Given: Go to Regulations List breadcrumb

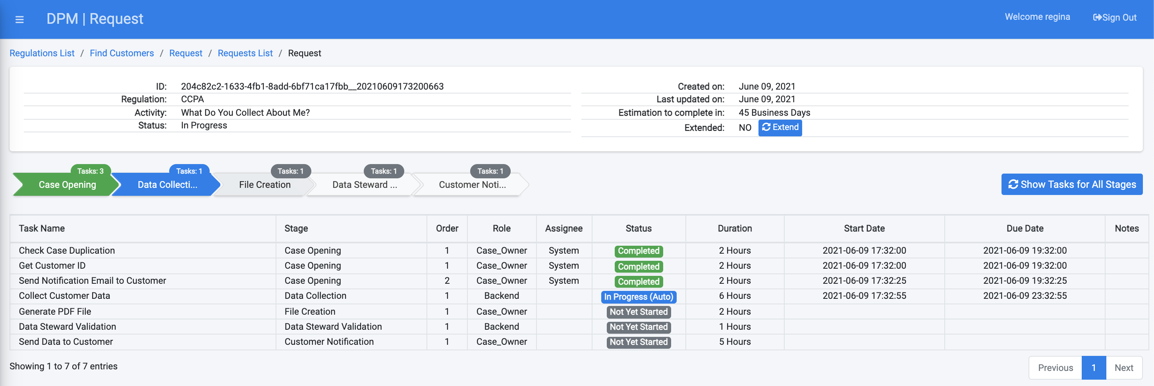Looking at the screenshot, I should 42,53.
